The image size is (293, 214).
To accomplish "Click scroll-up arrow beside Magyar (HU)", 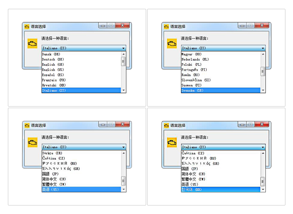I will [263, 54].
